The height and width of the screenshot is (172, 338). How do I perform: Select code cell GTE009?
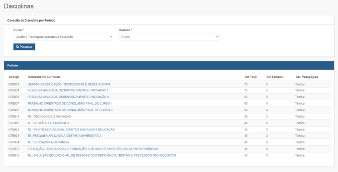click(13, 110)
